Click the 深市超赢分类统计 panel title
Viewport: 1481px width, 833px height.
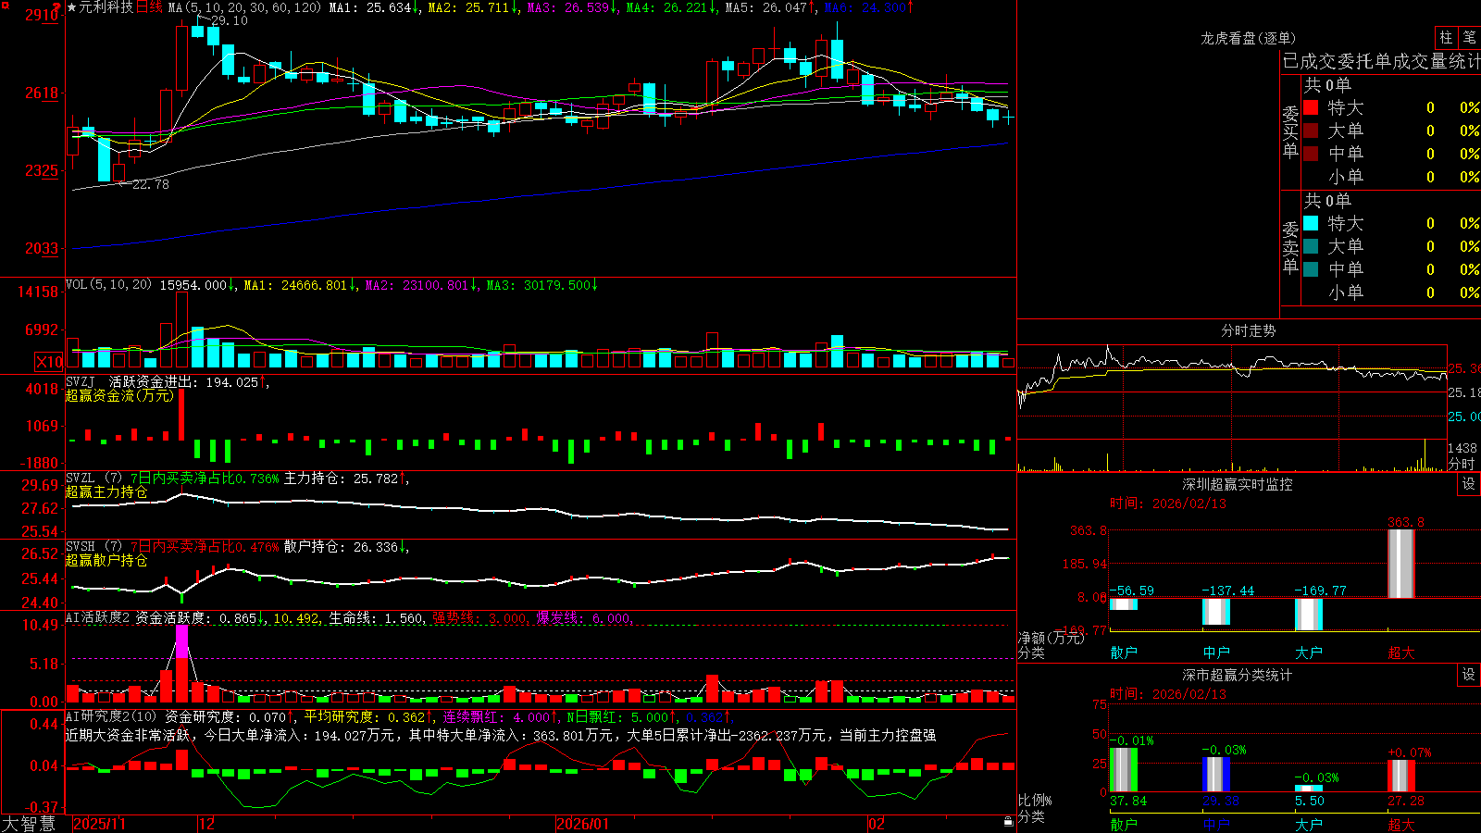click(1238, 675)
